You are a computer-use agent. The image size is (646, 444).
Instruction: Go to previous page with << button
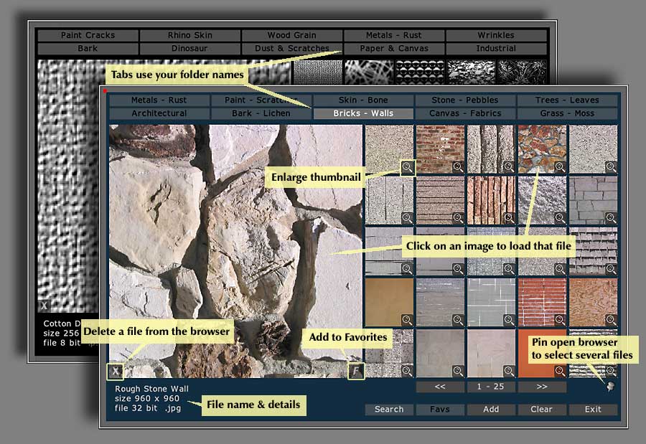[x=439, y=387]
